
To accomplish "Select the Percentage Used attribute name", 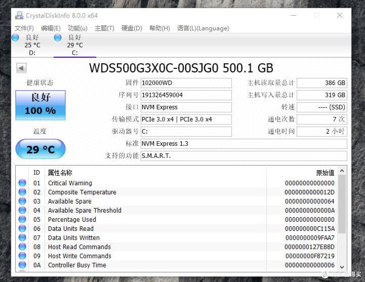I will click(72, 219).
